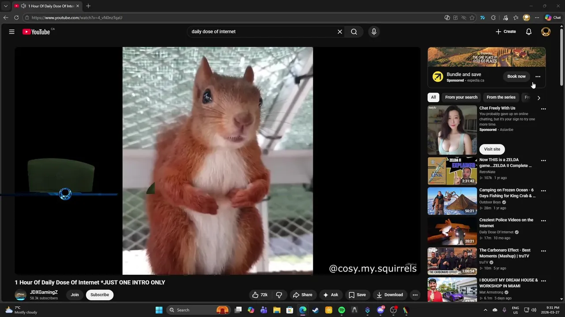The height and width of the screenshot is (317, 565).
Task: Open options for Zelda II video
Action: point(543,161)
